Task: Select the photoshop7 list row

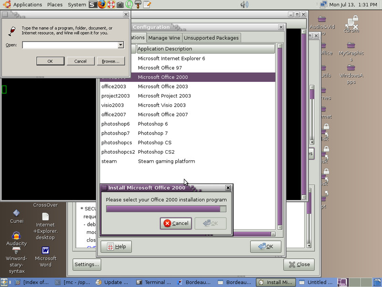Action: (188, 133)
